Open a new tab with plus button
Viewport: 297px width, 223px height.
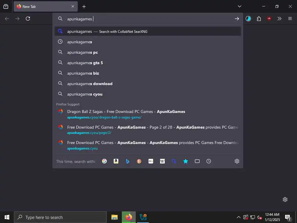click(84, 7)
